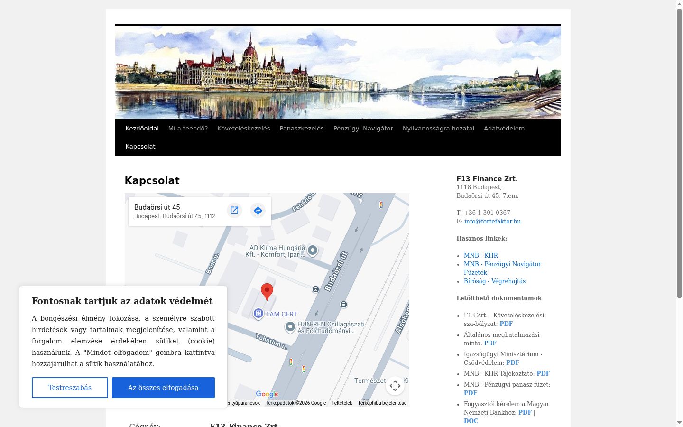Click the phone number +36 1 301 0367

(x=487, y=213)
